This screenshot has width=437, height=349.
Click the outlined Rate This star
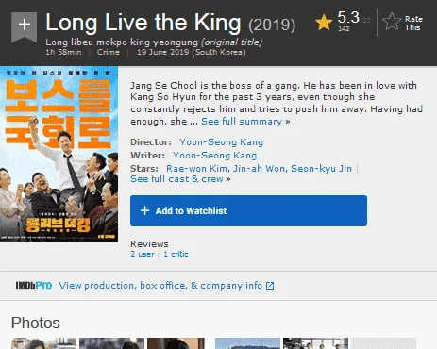392,22
